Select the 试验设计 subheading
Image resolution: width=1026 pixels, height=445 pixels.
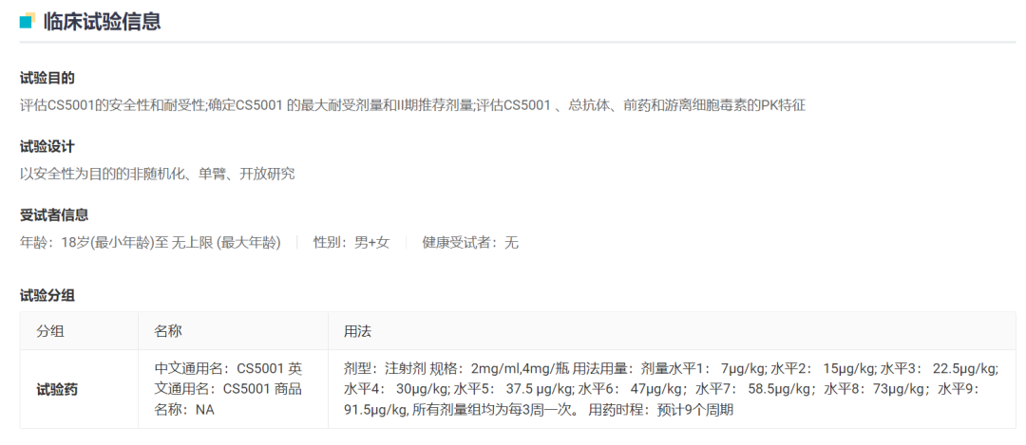47,146
